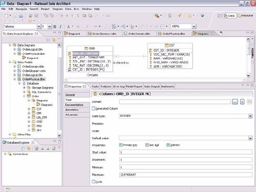This screenshot has height=192, width=256.
Task: Select the General properties section
Action: (x=77, y=95)
